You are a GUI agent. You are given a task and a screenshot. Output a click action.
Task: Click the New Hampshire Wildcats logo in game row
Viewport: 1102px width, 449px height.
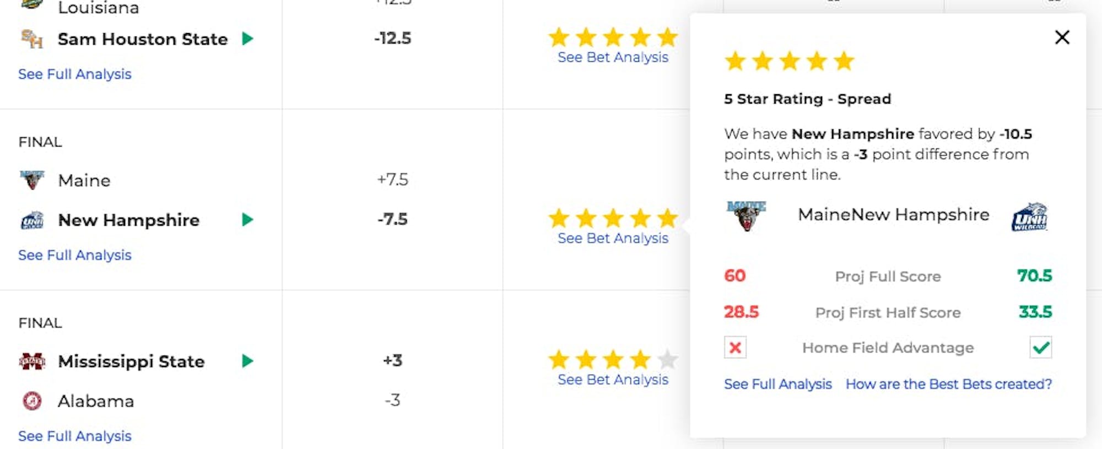[32, 220]
